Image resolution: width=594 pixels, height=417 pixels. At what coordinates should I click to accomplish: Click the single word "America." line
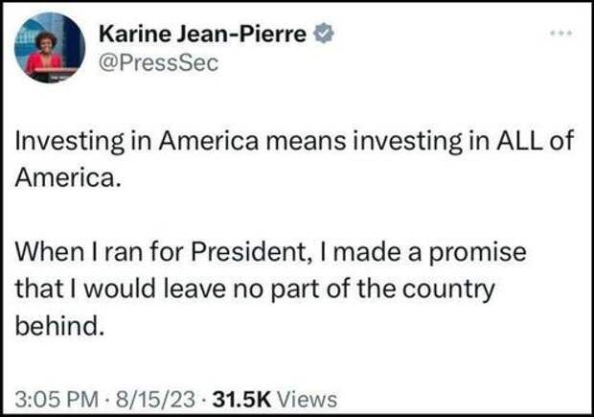68,177
